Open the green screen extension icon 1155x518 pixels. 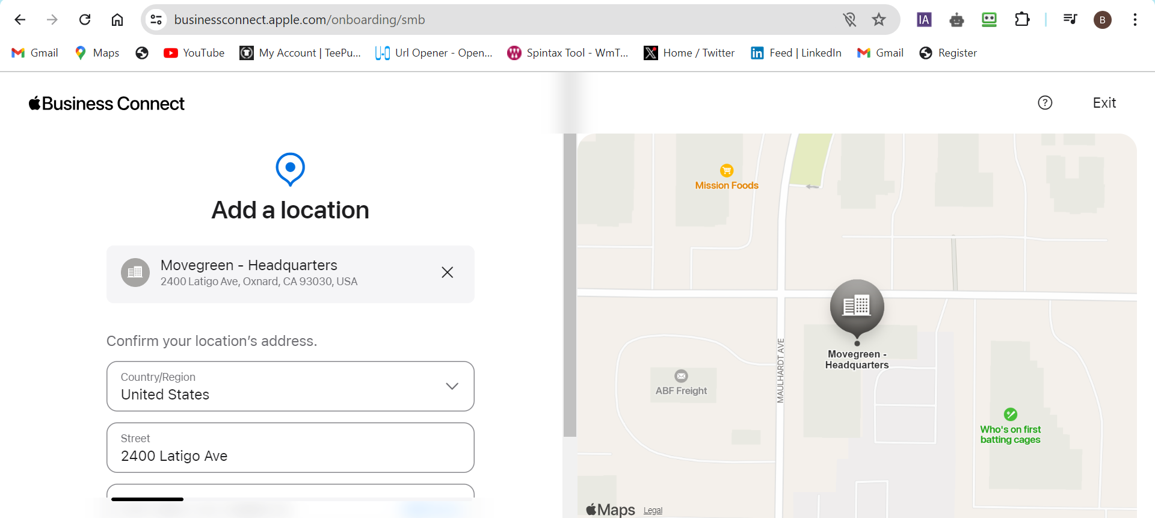click(989, 20)
